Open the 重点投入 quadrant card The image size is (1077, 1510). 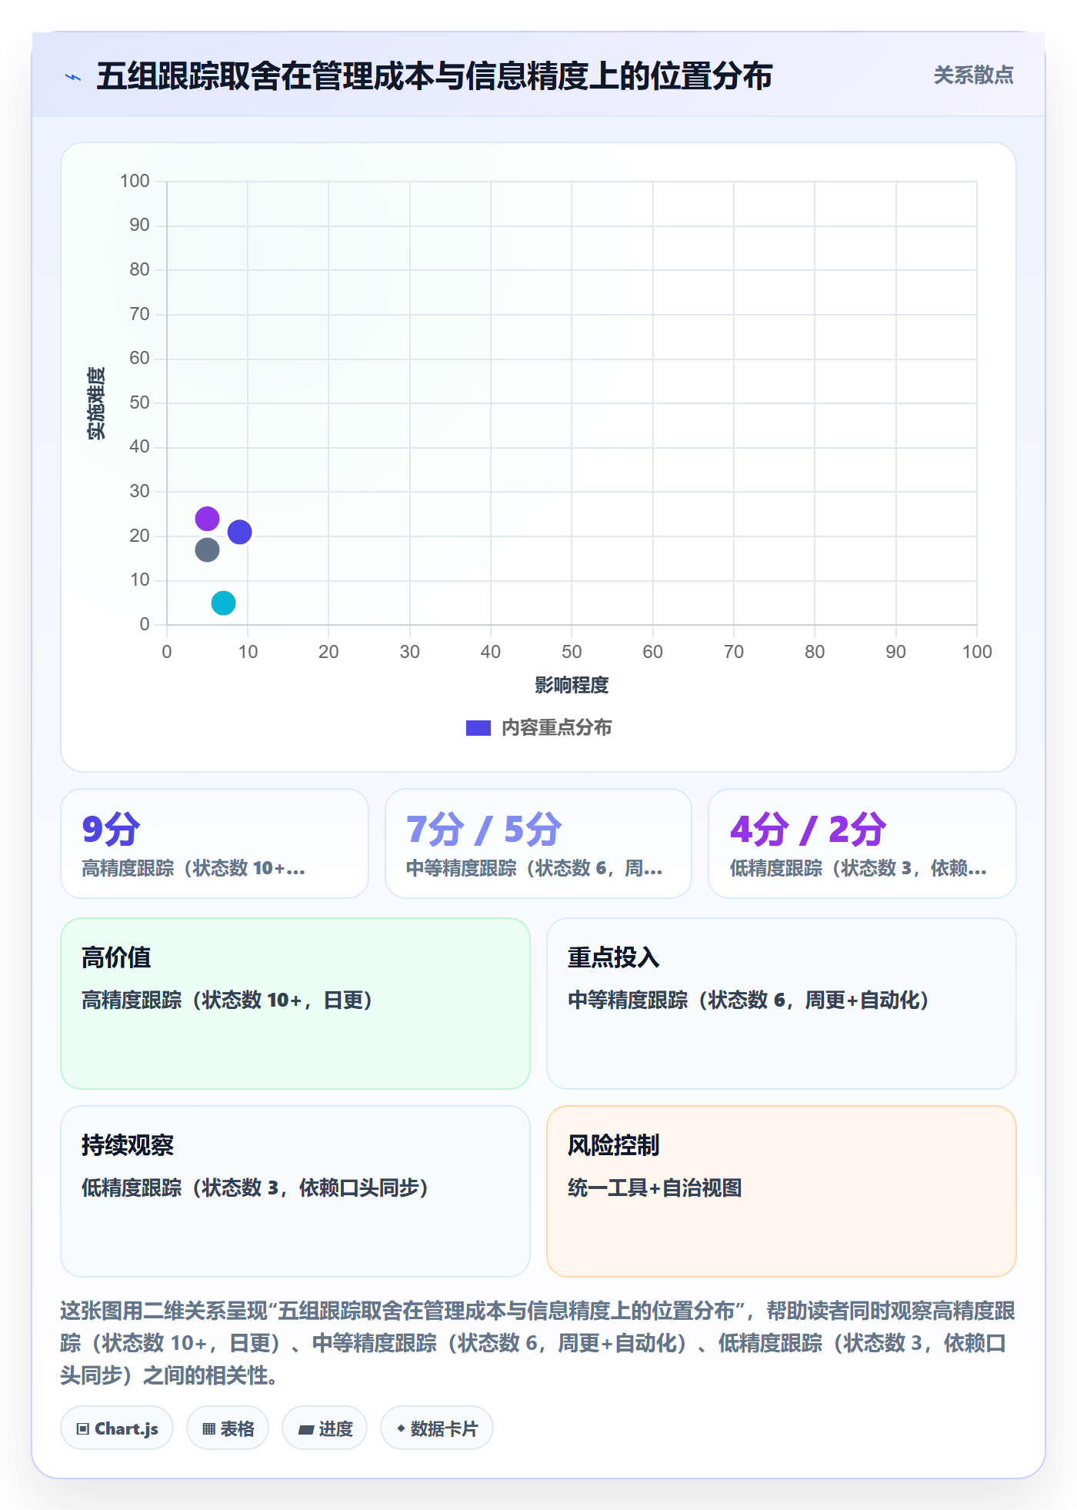point(782,1004)
